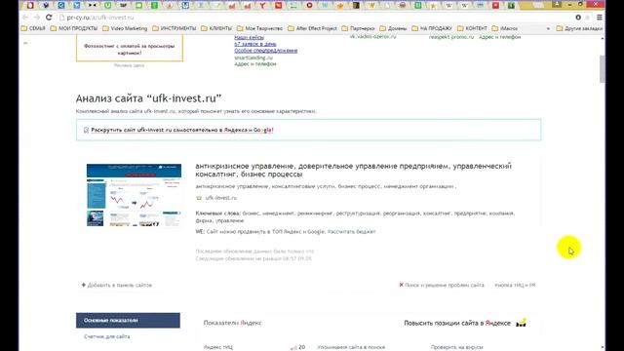
Task: Go back using the browser back arrow
Action: click(25, 18)
